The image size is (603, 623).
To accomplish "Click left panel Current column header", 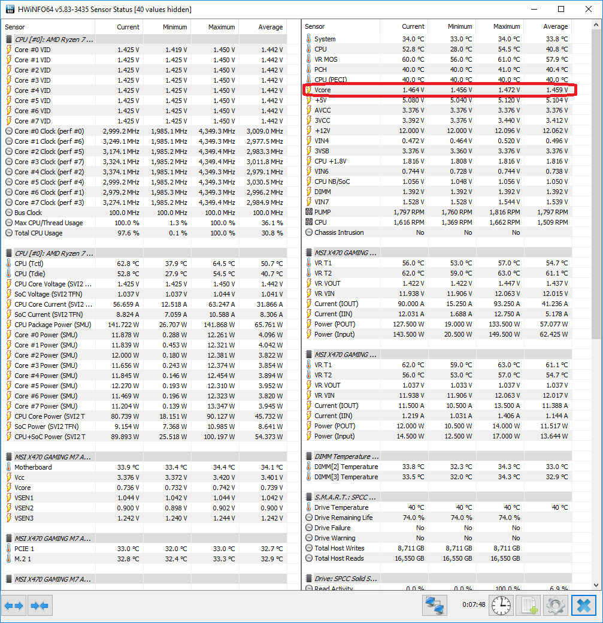I will click(119, 27).
